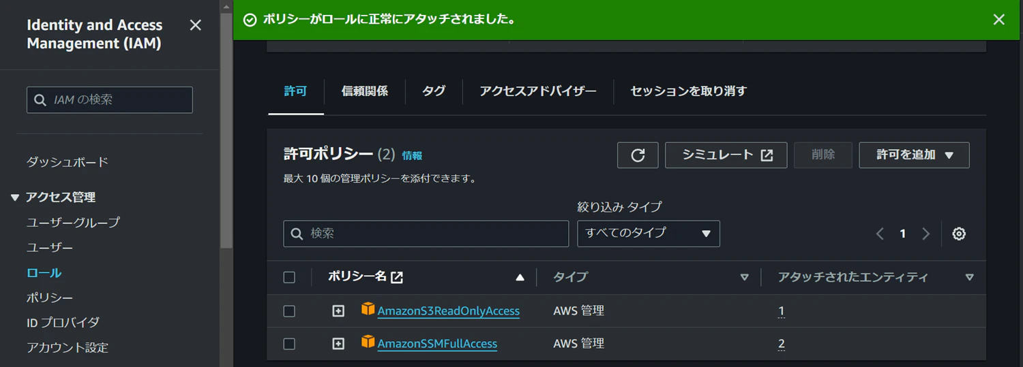Click AWS 管理 type in AmazonS3ReadOnlyAccess row
The height and width of the screenshot is (367, 1023).
click(x=578, y=311)
